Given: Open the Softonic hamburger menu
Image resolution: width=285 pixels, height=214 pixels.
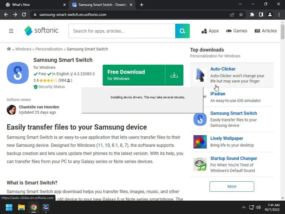Looking at the screenshot, I should point(11,31).
